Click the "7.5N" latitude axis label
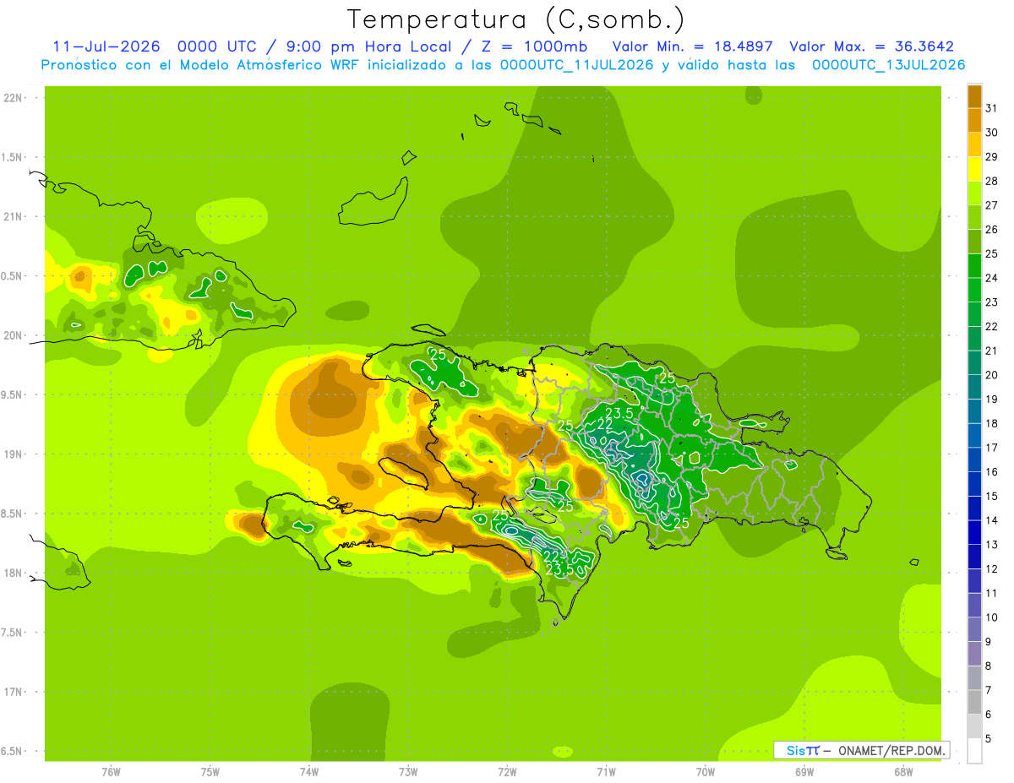The height and width of the screenshot is (783, 1014). coord(13,632)
